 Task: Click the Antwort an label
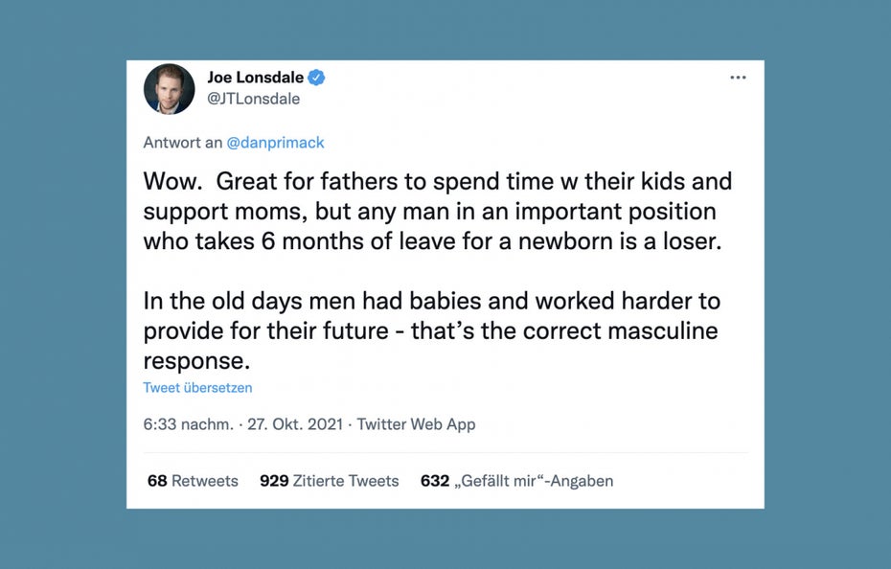182,143
